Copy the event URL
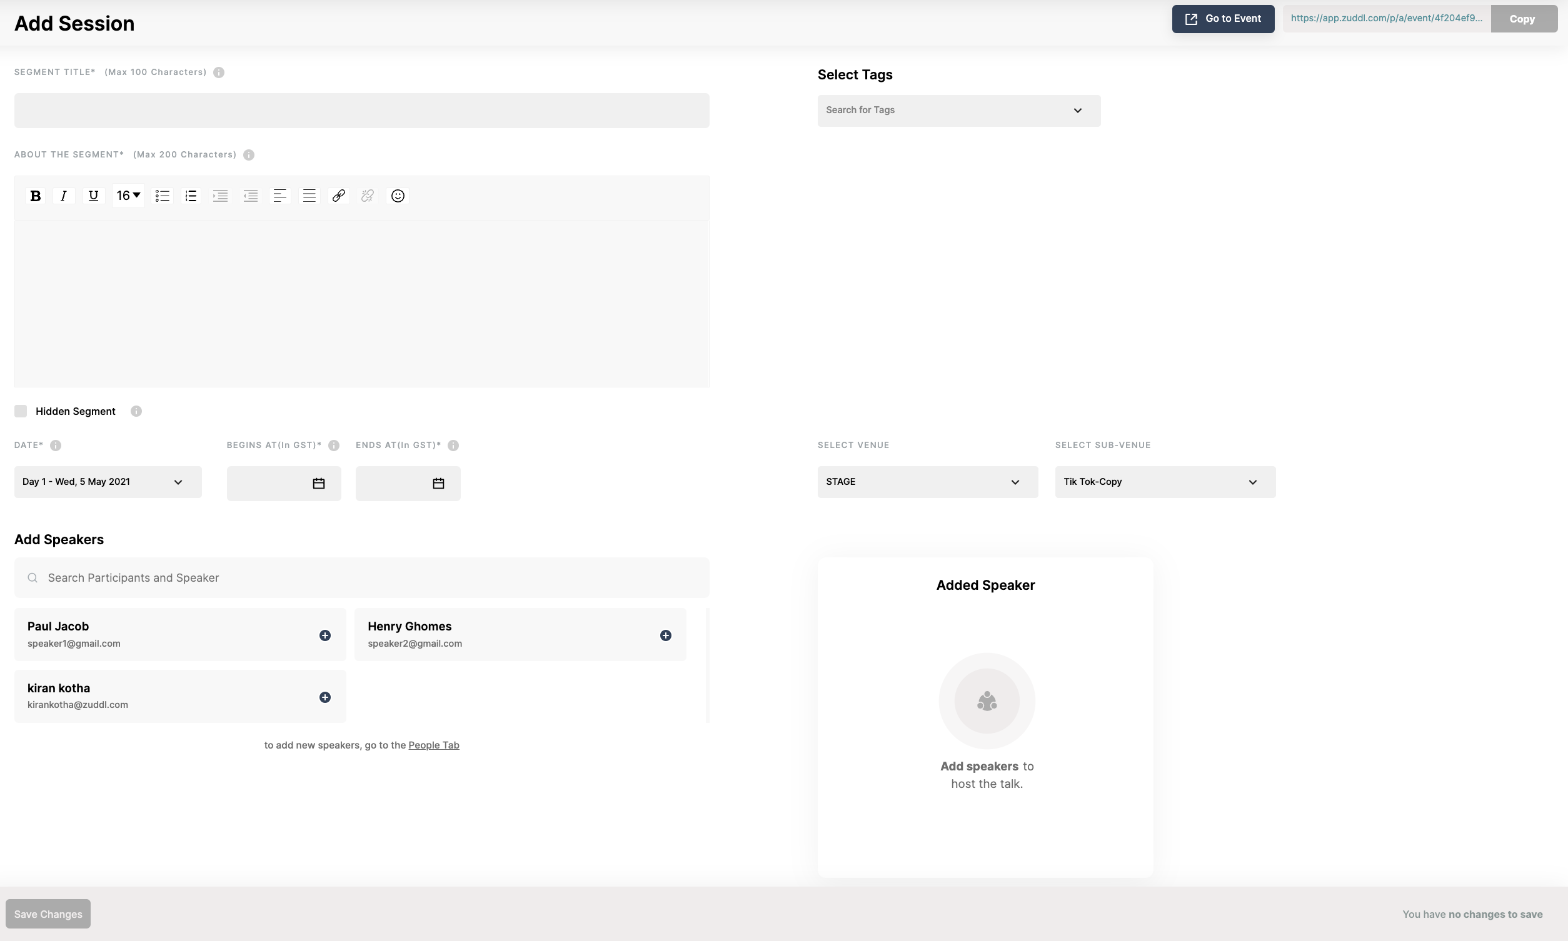The width and height of the screenshot is (1568, 941). pos(1524,19)
